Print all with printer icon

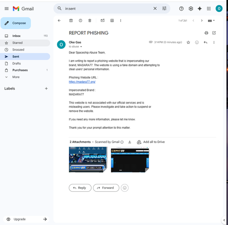click(206, 33)
